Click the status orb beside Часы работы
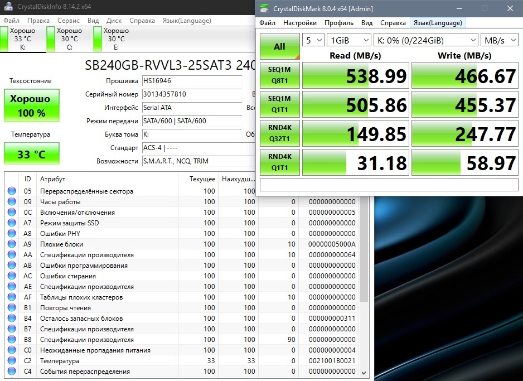523x381 pixels. [x=12, y=201]
